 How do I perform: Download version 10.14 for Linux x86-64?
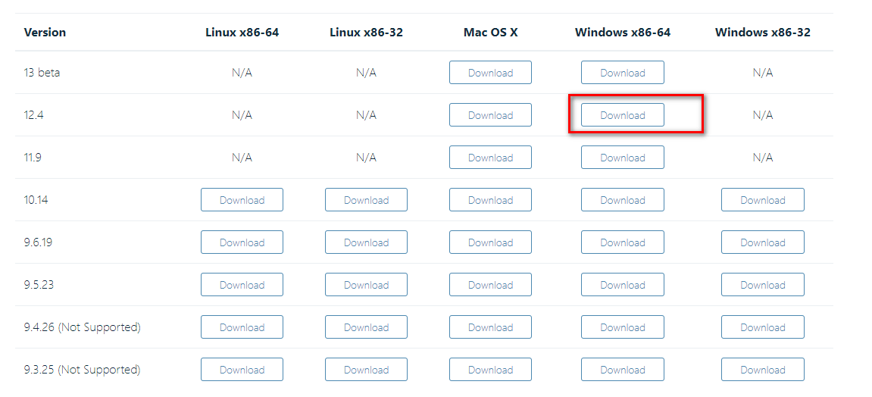click(242, 199)
